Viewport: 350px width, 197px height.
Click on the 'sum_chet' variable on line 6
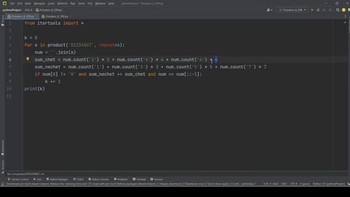[45, 60]
